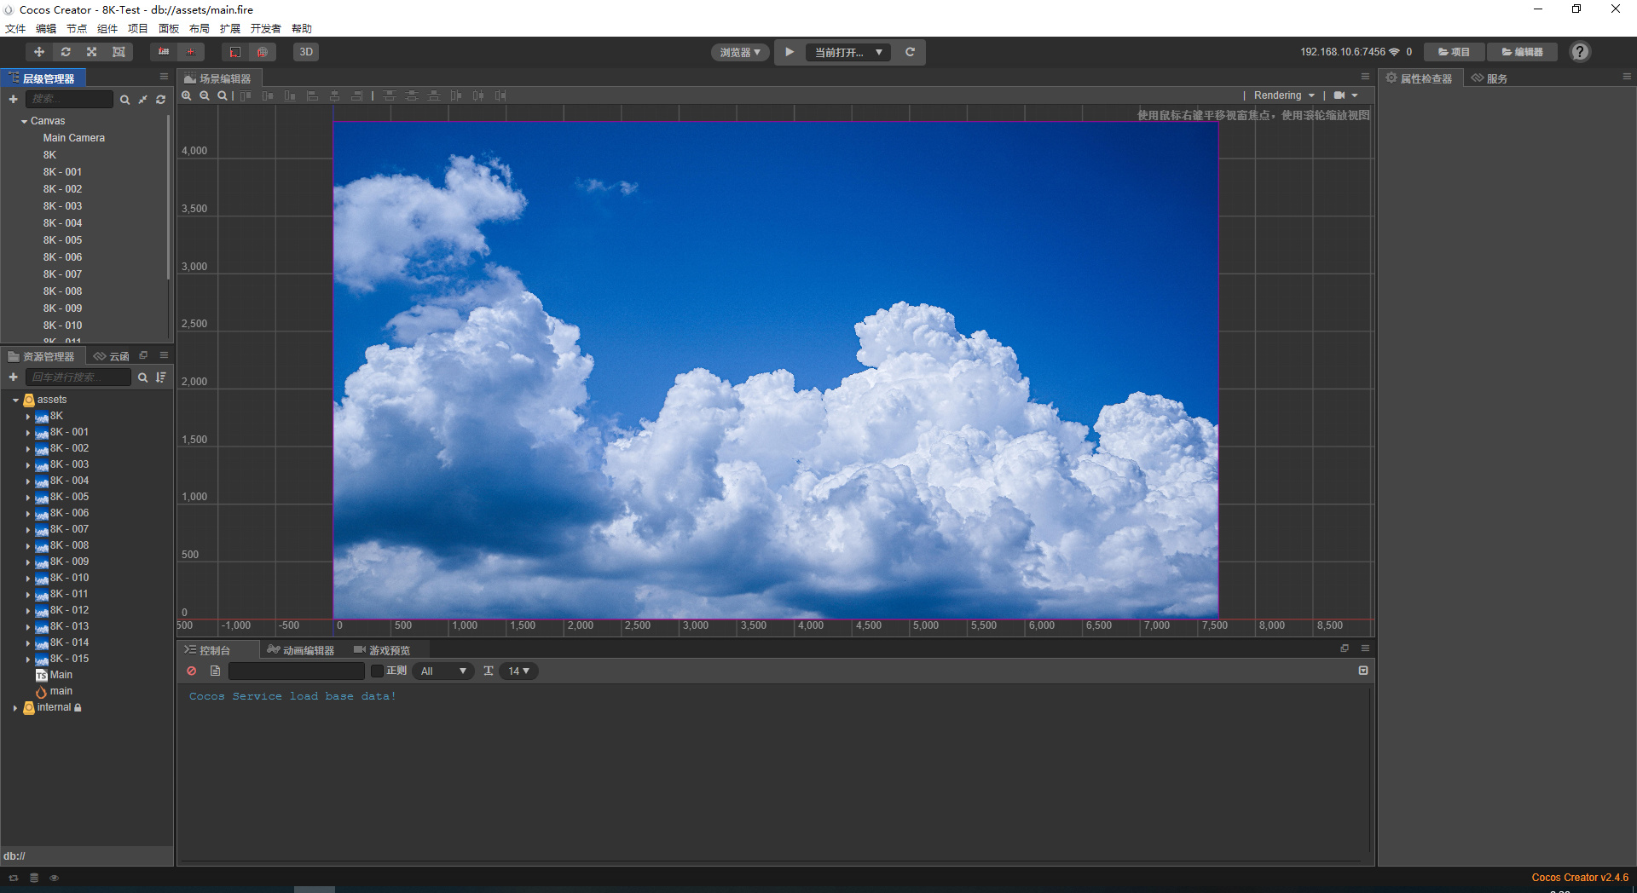The height and width of the screenshot is (893, 1637).
Task: Switch to the 云函 tab
Action: pos(112,356)
